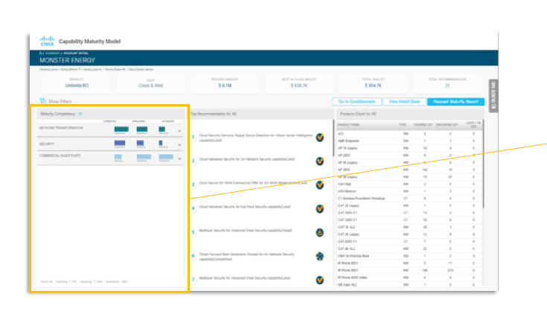Click AMP Endpoints product row
Viewport: 547px width, 311px height.
point(409,141)
